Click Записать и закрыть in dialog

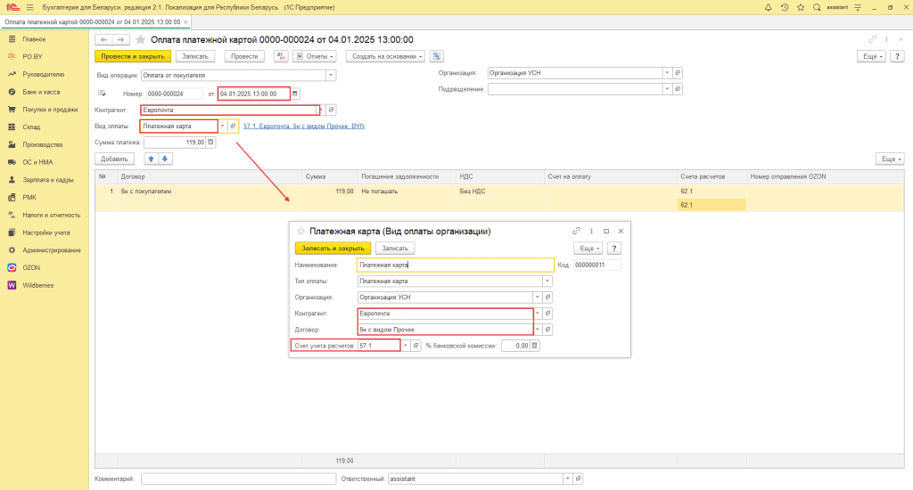click(x=333, y=248)
